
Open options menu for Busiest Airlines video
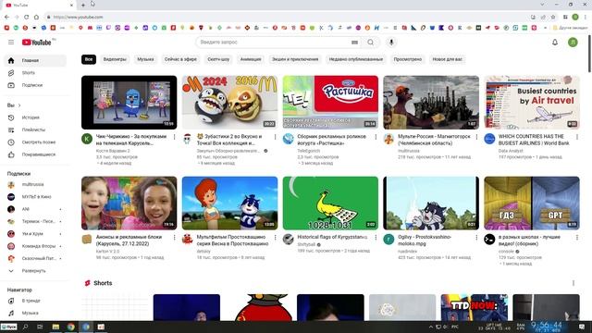click(577, 137)
